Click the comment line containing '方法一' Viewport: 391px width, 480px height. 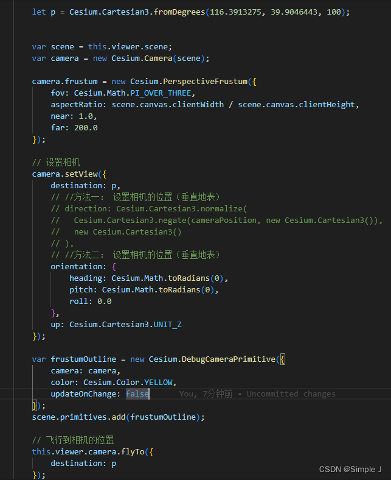point(136,197)
